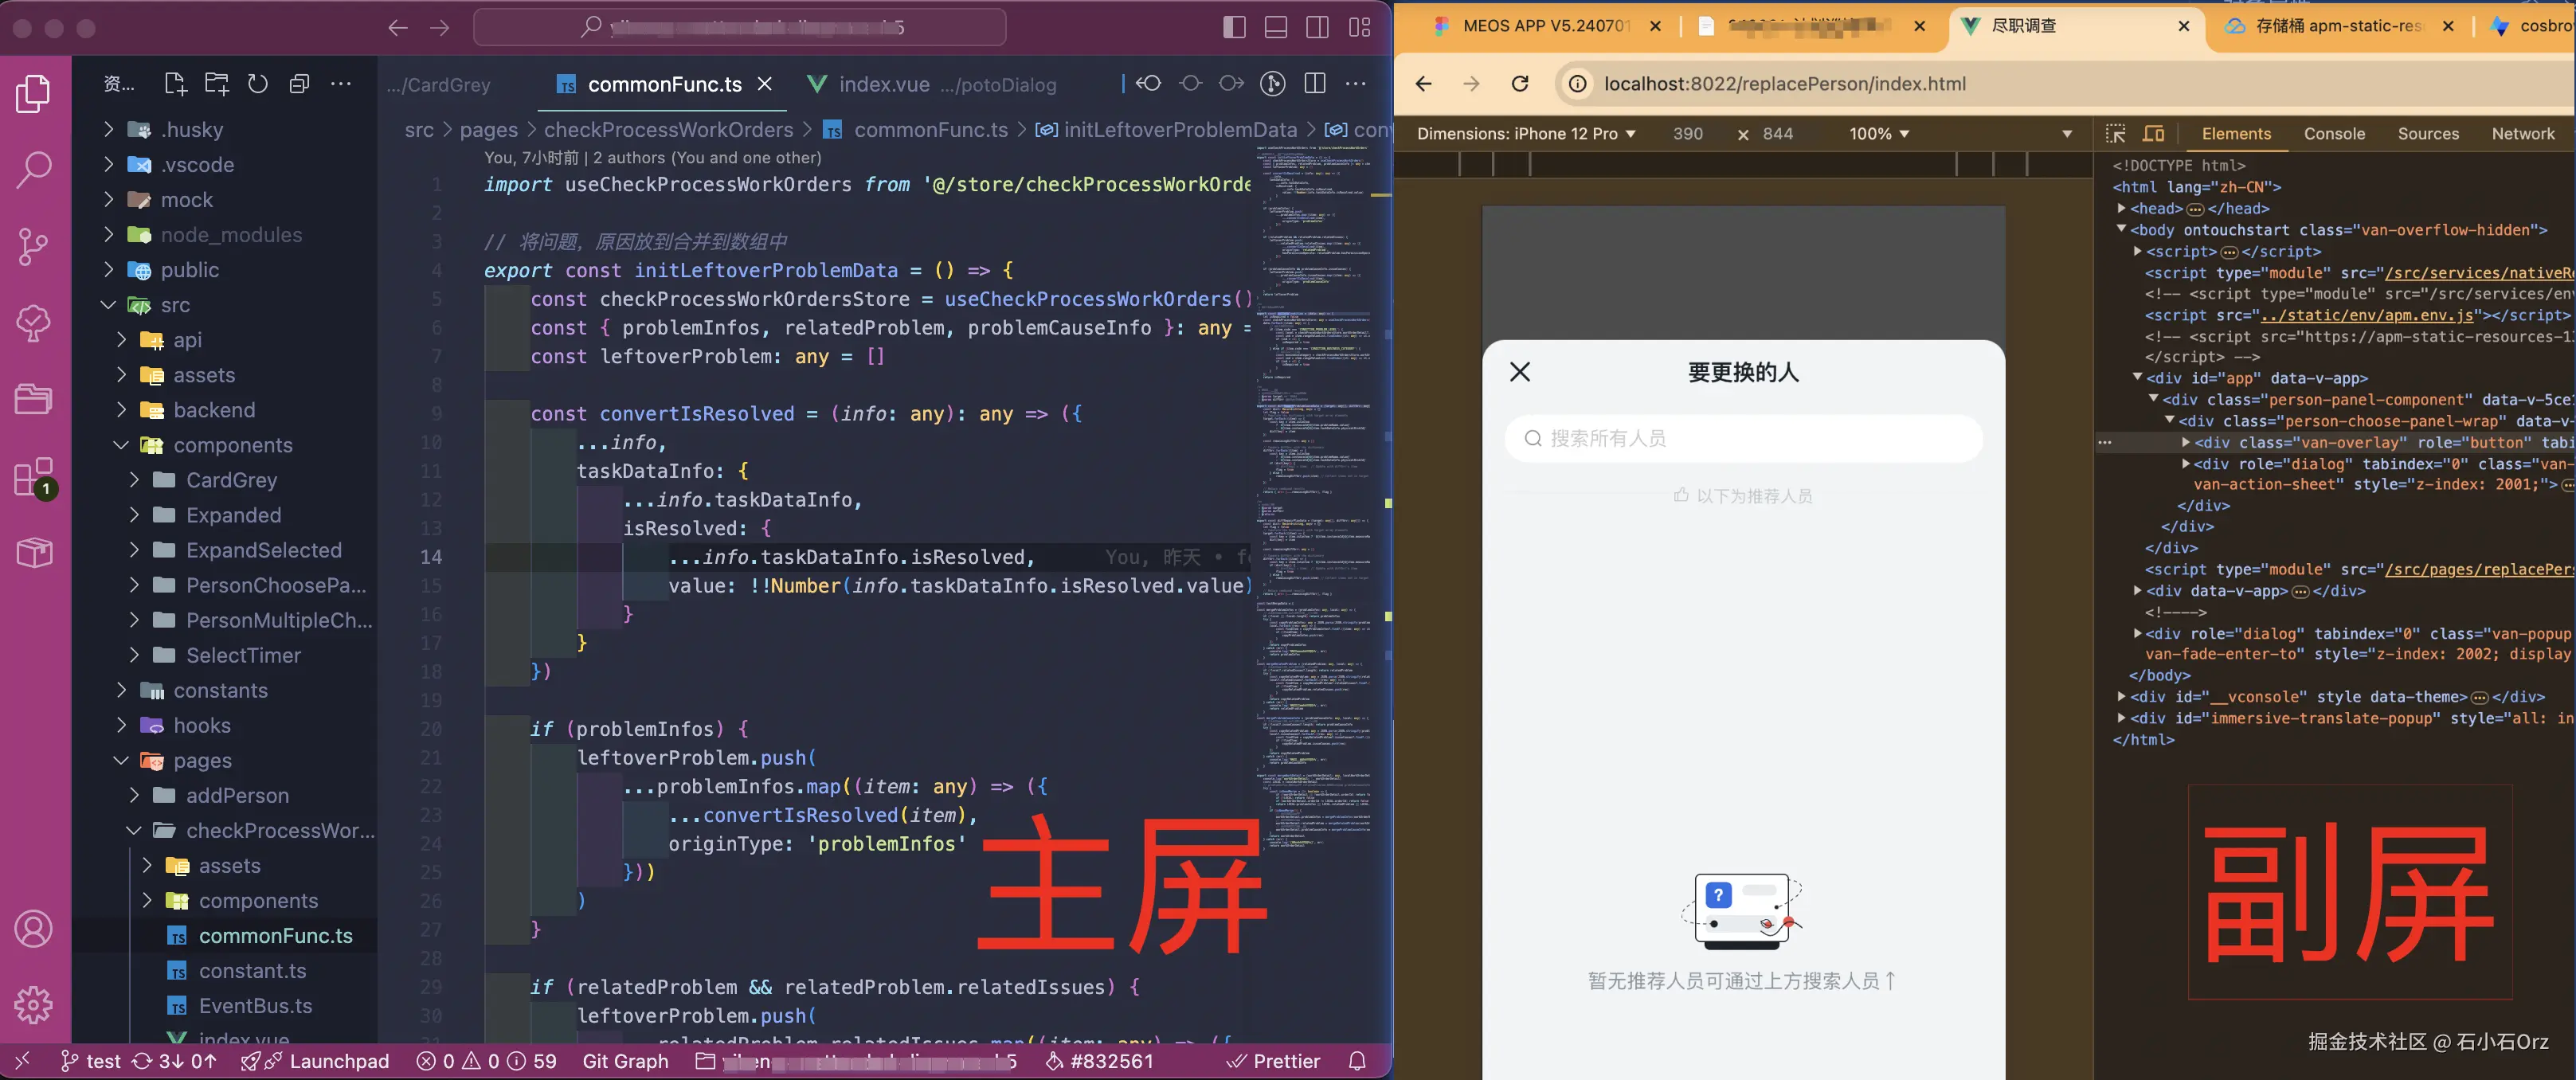2576x1080 pixels.
Task: Open the Extensions view with badge
Action: tap(33, 477)
